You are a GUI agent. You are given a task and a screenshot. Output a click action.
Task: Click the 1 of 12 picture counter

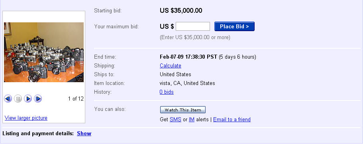76,99
